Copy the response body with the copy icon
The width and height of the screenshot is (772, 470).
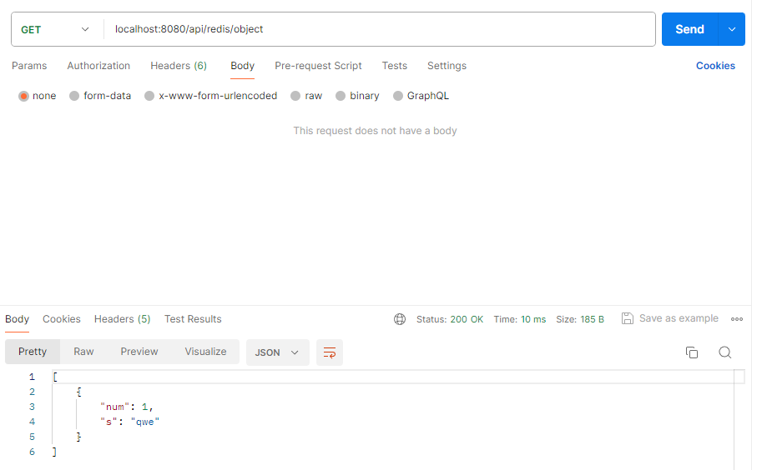692,352
